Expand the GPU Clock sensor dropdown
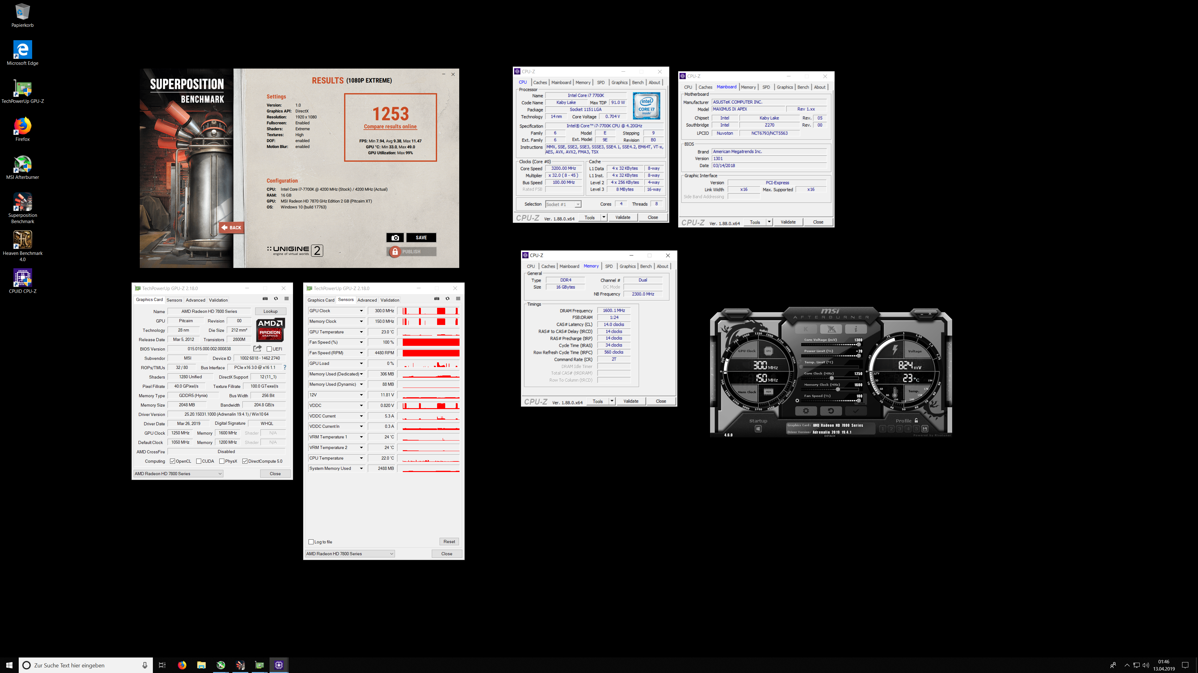Screen dimensions: 1198x673 361,311
